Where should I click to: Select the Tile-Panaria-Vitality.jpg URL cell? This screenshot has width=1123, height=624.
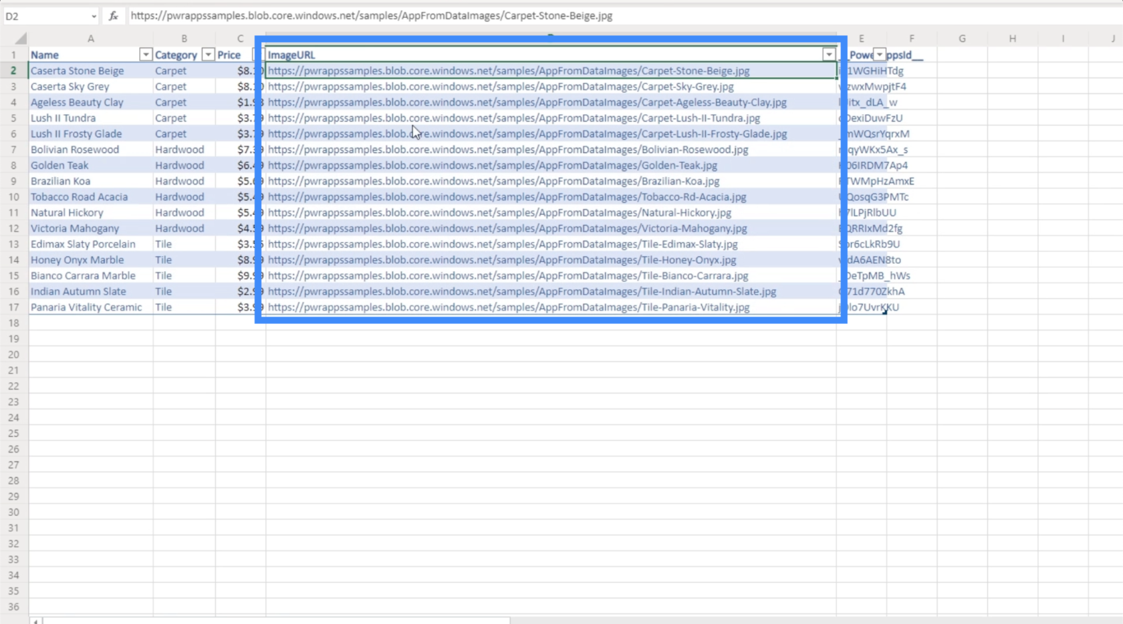pos(551,307)
